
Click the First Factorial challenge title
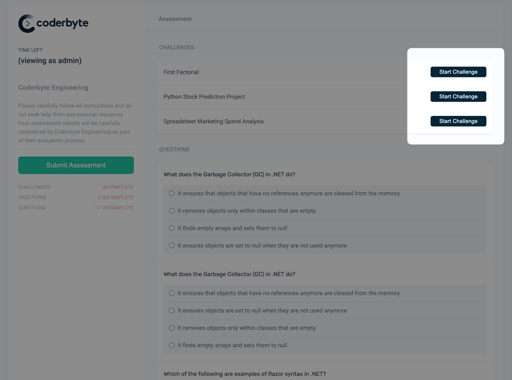(181, 72)
